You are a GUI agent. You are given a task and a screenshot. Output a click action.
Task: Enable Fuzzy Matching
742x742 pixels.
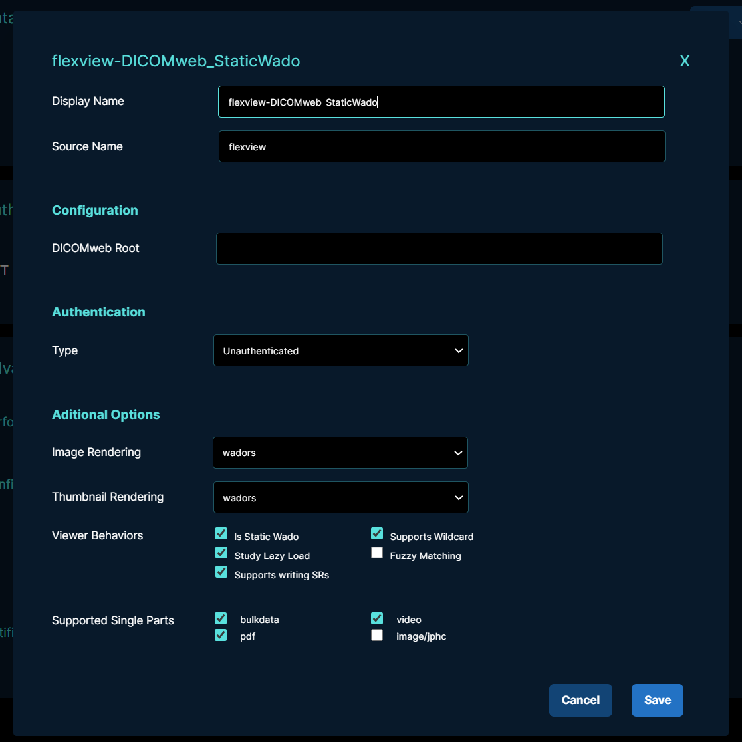(x=377, y=553)
